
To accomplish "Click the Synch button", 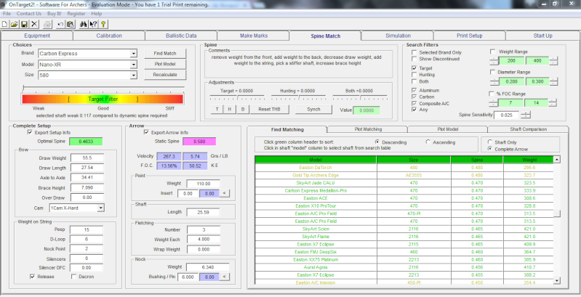I will (x=313, y=110).
